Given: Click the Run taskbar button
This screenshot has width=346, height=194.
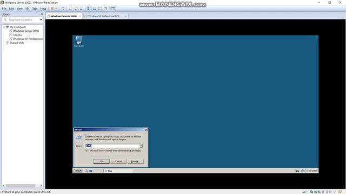Looking at the screenshot, I should click(x=118, y=171).
